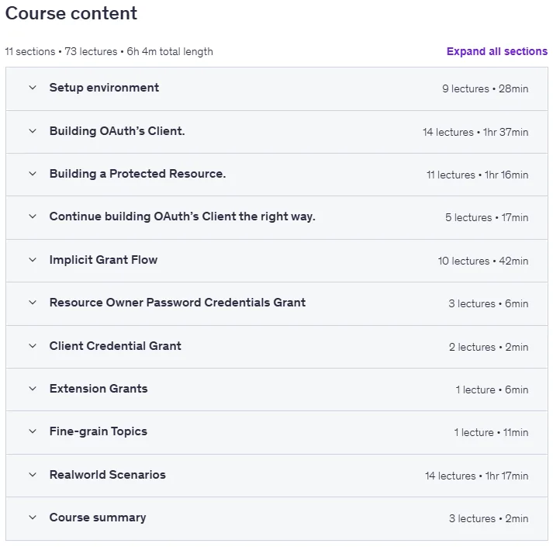Click chevron beside Extension Grants
The image size is (553, 547).
coord(33,389)
